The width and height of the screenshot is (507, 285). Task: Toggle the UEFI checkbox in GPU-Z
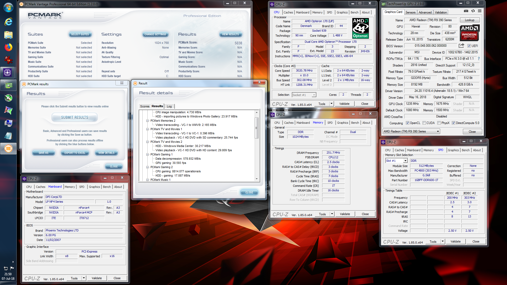click(x=469, y=46)
